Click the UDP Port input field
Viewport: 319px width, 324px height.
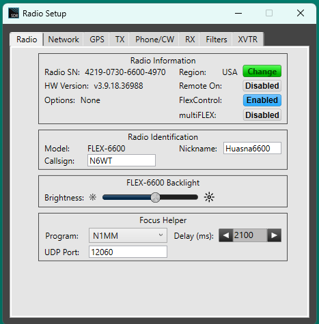[128, 252]
